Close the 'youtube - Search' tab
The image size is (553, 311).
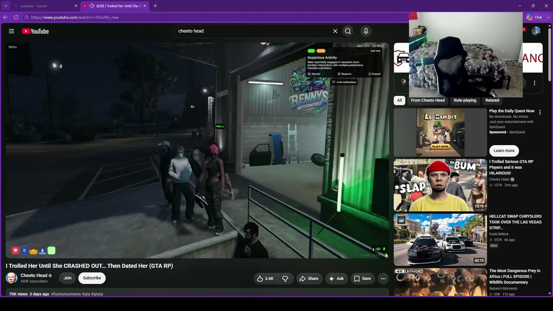pyautogui.click(x=76, y=6)
